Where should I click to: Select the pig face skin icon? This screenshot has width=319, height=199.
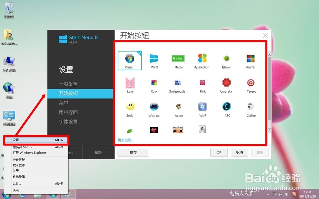coord(178,130)
